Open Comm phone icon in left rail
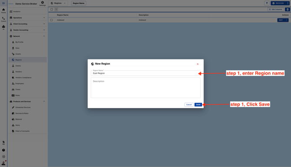 (x=3, y=19)
